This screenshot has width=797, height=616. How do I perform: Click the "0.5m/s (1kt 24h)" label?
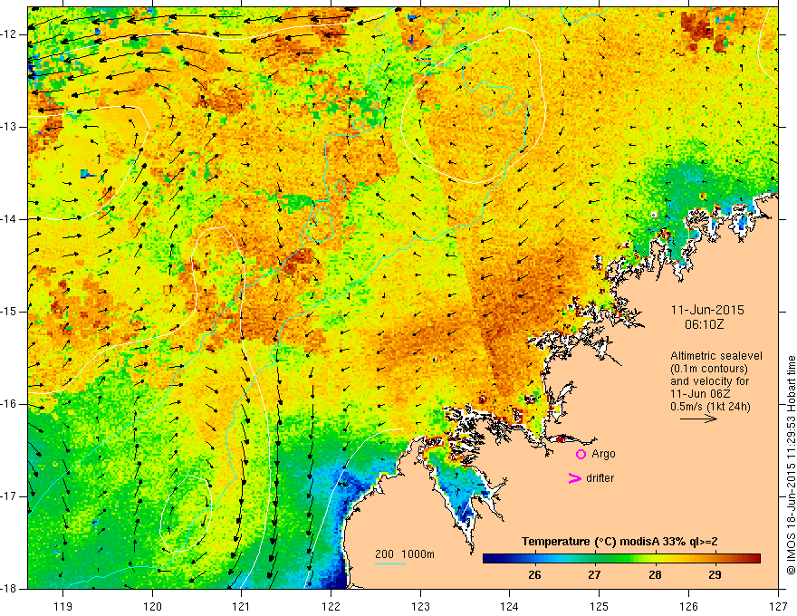point(711,407)
